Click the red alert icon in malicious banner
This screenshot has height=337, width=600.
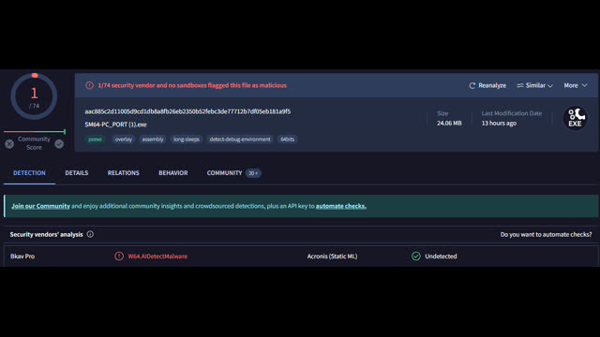click(89, 85)
